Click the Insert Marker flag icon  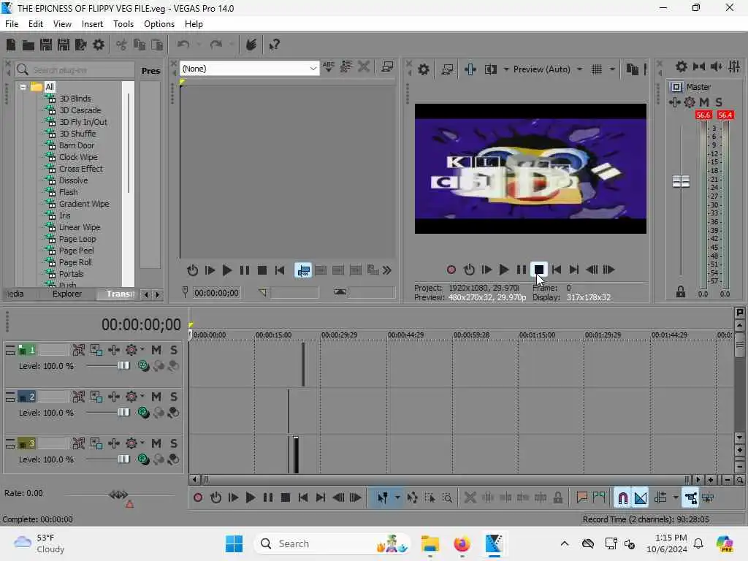point(581,498)
